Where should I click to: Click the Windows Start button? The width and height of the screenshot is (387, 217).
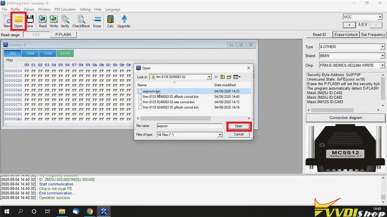click(x=7, y=211)
